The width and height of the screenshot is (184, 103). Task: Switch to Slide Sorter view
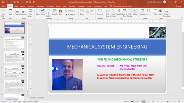click(x=148, y=102)
